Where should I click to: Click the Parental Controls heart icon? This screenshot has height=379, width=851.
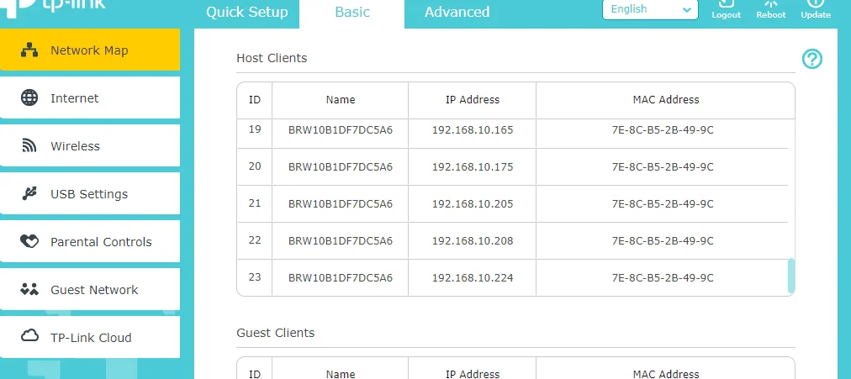pos(29,241)
